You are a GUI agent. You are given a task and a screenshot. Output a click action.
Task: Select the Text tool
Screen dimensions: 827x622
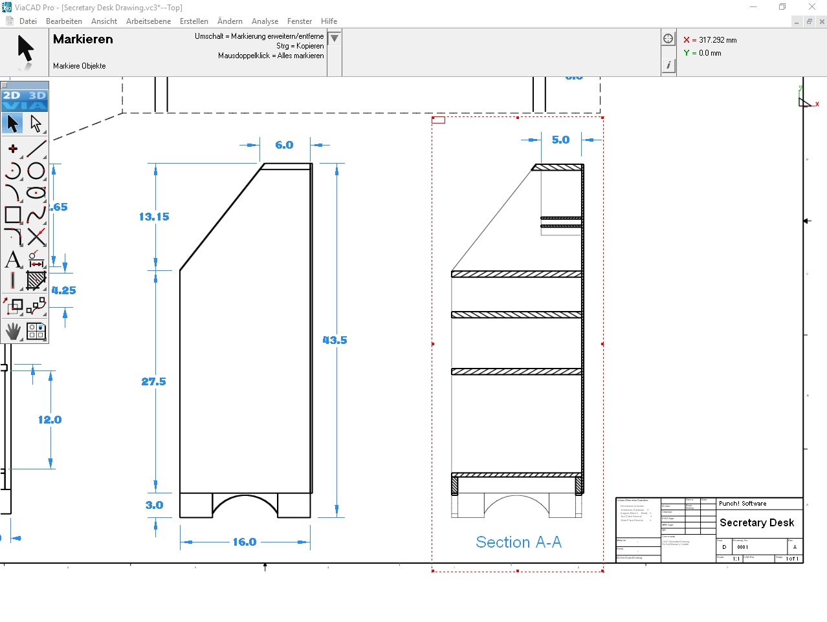tap(12, 261)
